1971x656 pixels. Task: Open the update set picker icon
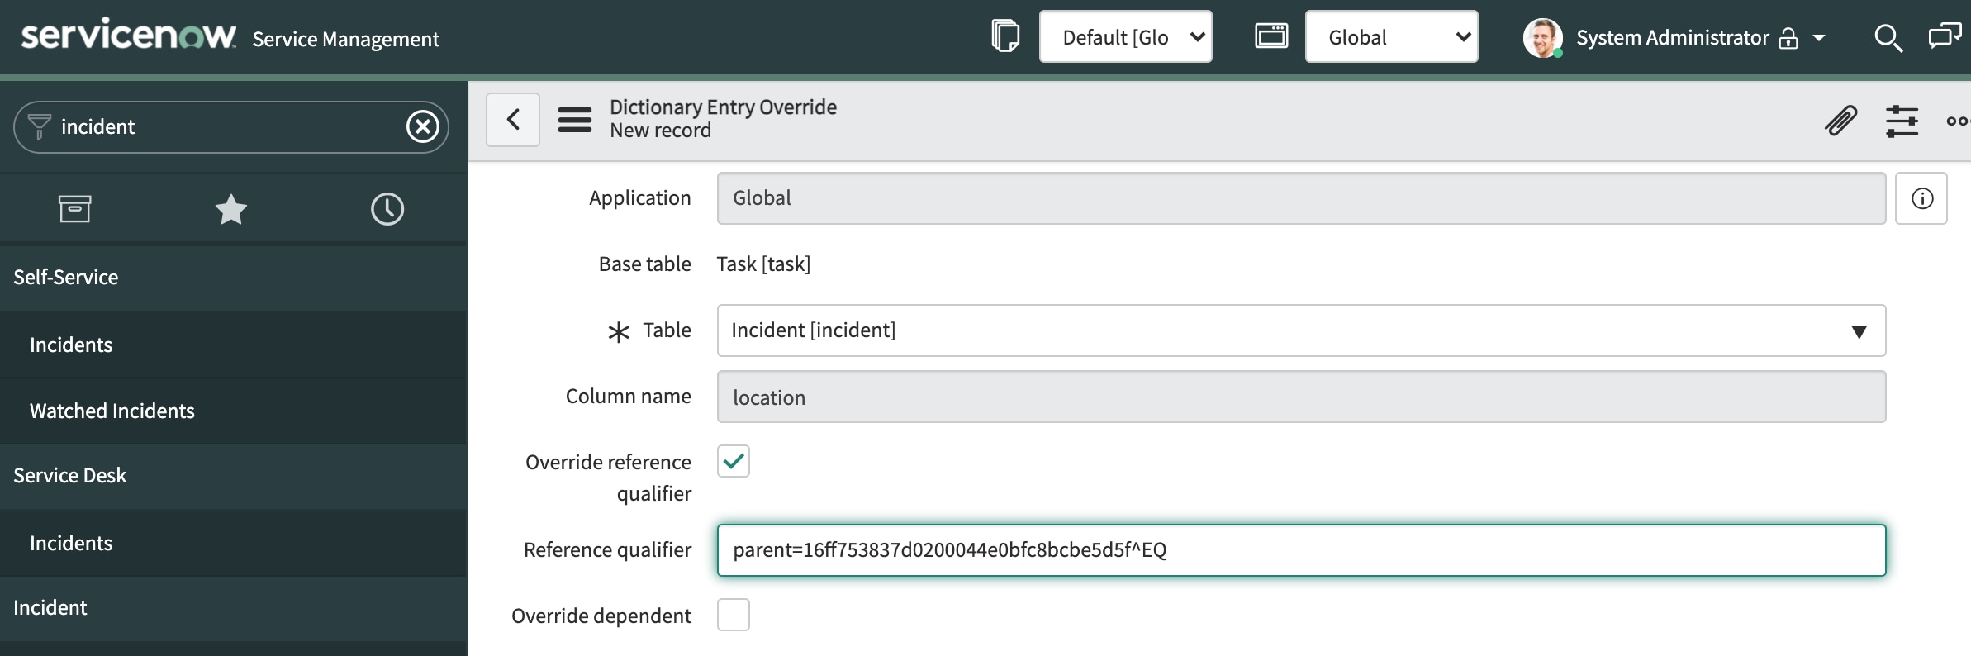(1005, 36)
